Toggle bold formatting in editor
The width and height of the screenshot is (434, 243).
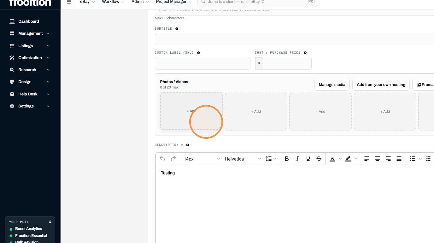click(x=287, y=159)
